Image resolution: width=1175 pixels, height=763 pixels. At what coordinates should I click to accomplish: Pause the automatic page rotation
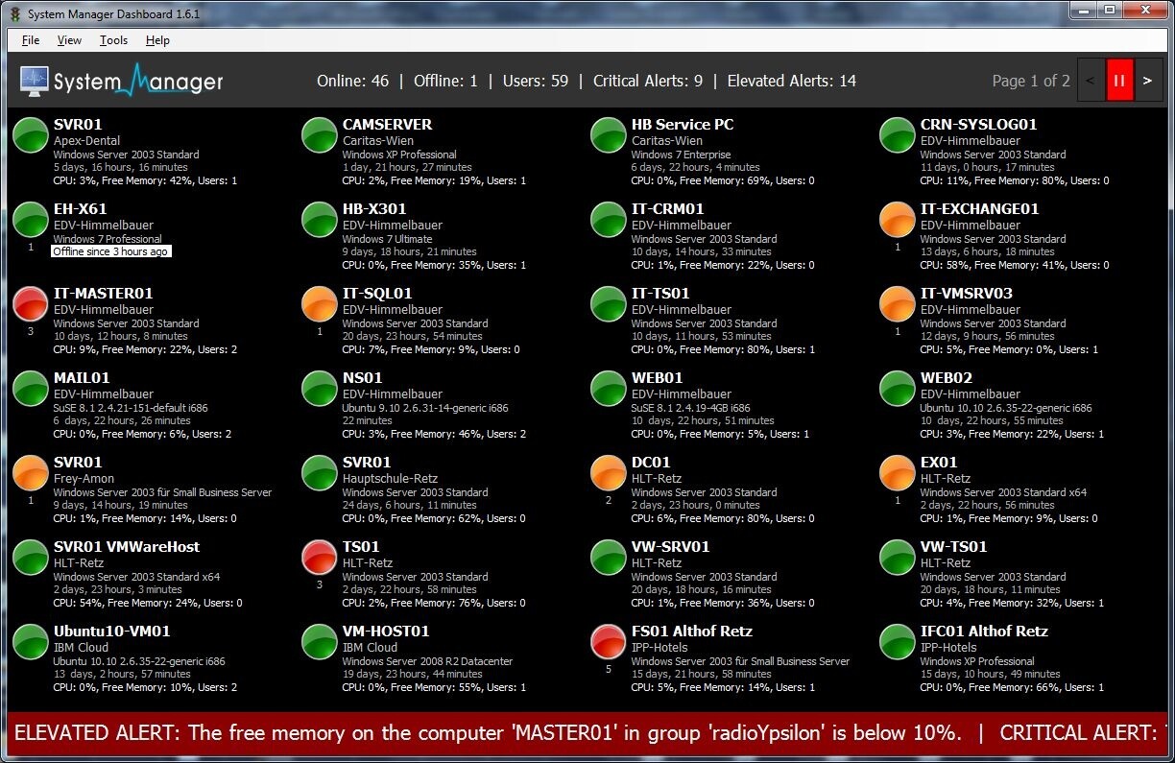(1118, 81)
